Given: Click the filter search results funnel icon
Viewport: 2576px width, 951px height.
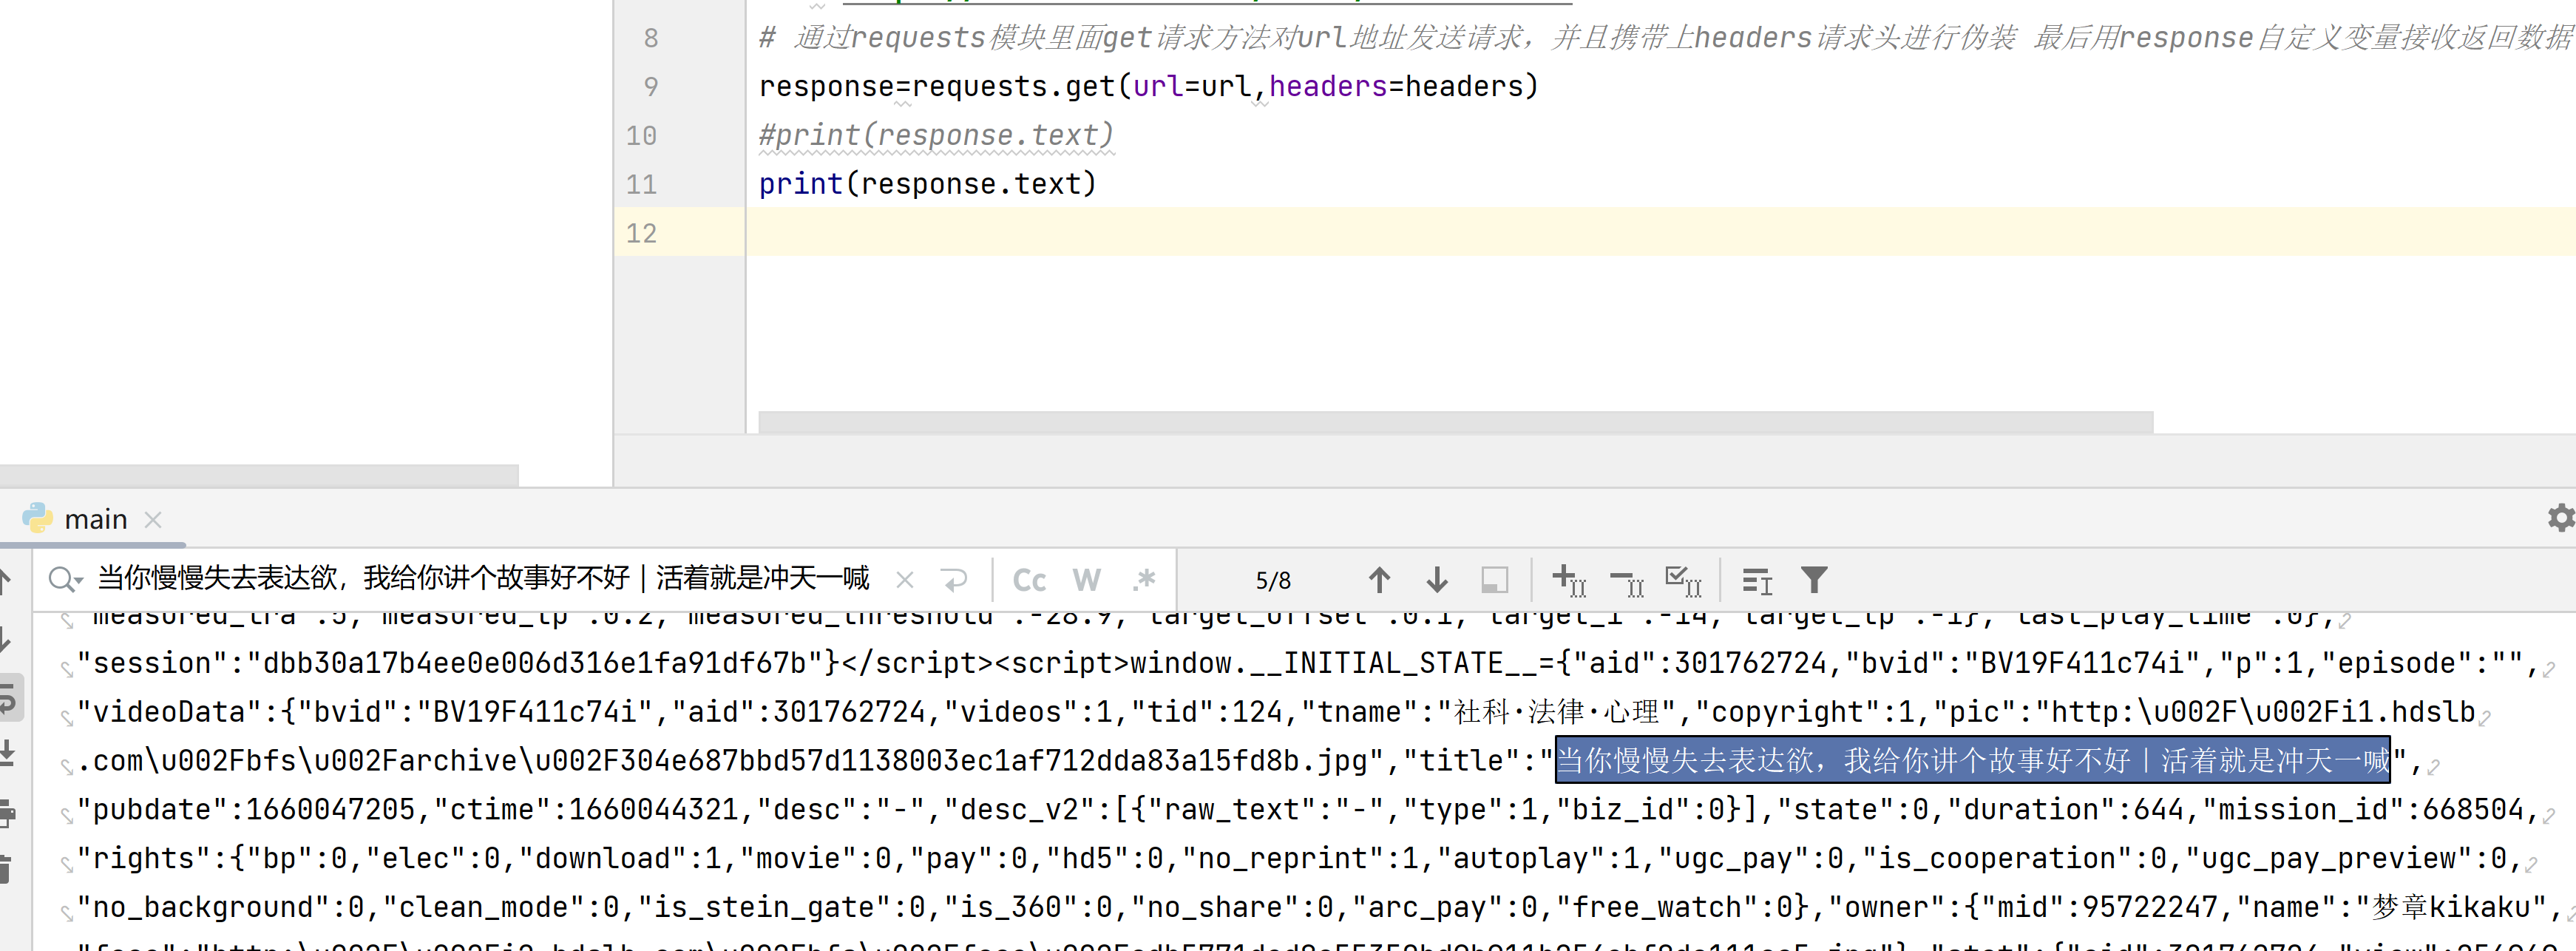Looking at the screenshot, I should tap(1814, 580).
